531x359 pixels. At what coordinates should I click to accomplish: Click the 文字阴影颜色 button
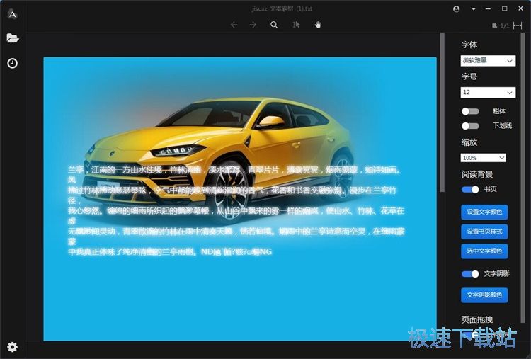[x=484, y=295]
